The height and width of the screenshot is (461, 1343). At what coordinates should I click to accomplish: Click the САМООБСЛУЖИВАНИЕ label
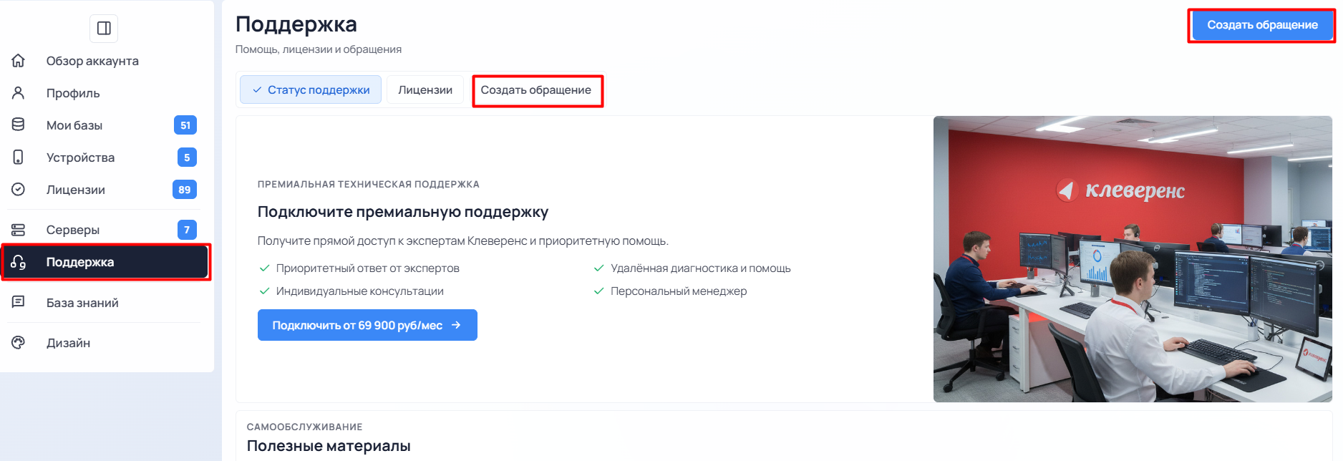pyautogui.click(x=305, y=427)
